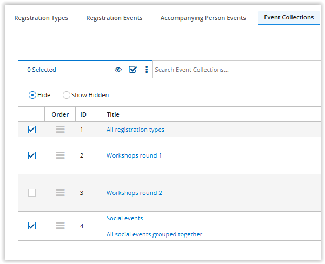The image size is (325, 264).
Task: Uncheck the All registration types checkbox
Action: 32,130
